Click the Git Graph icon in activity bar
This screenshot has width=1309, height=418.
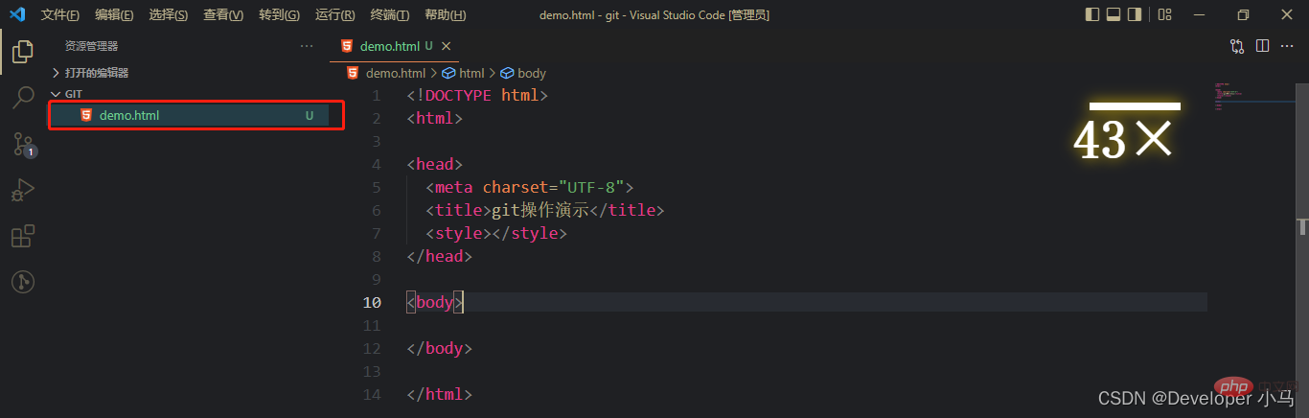pyautogui.click(x=23, y=282)
